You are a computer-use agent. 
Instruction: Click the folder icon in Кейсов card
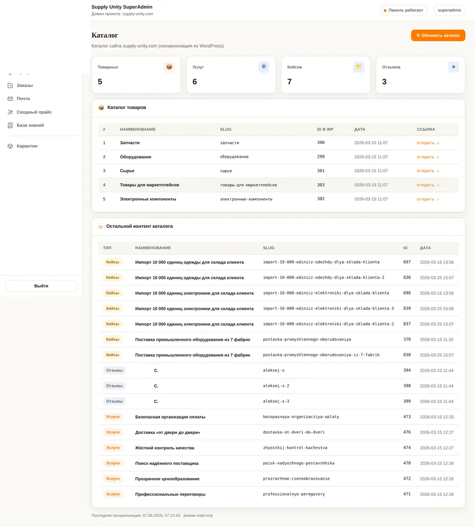358,67
